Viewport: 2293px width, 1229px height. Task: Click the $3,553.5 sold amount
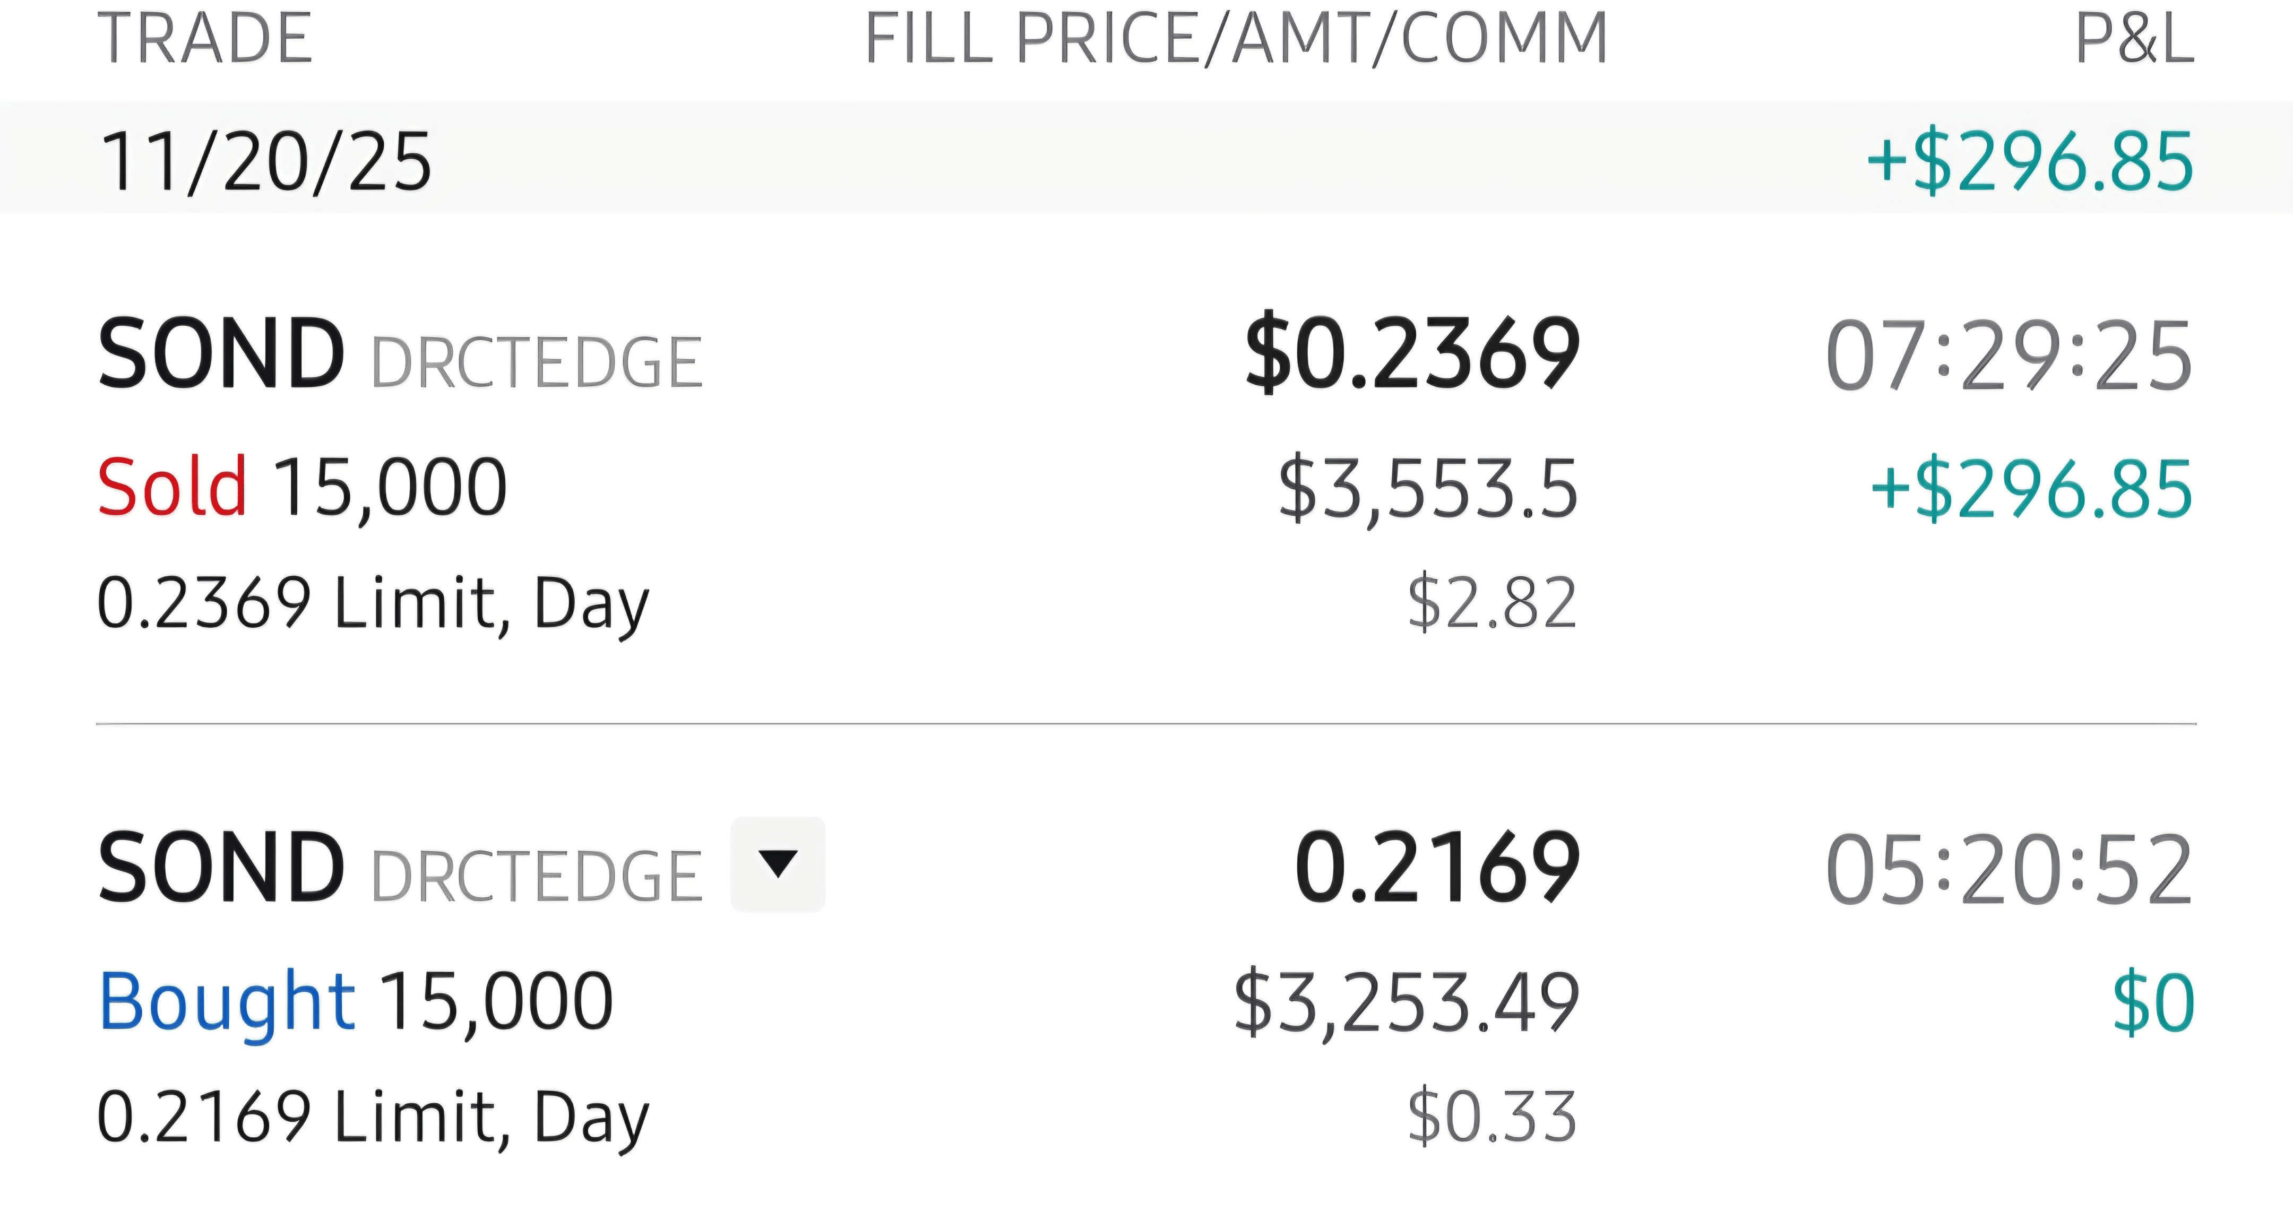[x=1428, y=488]
